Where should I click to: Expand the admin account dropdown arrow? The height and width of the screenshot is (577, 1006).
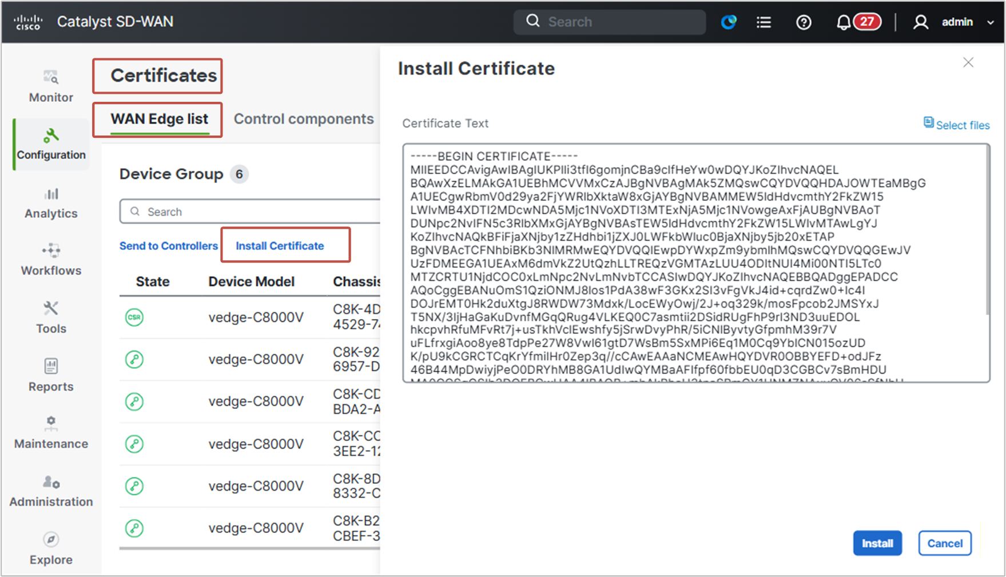click(991, 23)
